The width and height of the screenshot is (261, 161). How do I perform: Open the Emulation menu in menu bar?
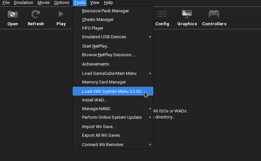click(x=23, y=3)
